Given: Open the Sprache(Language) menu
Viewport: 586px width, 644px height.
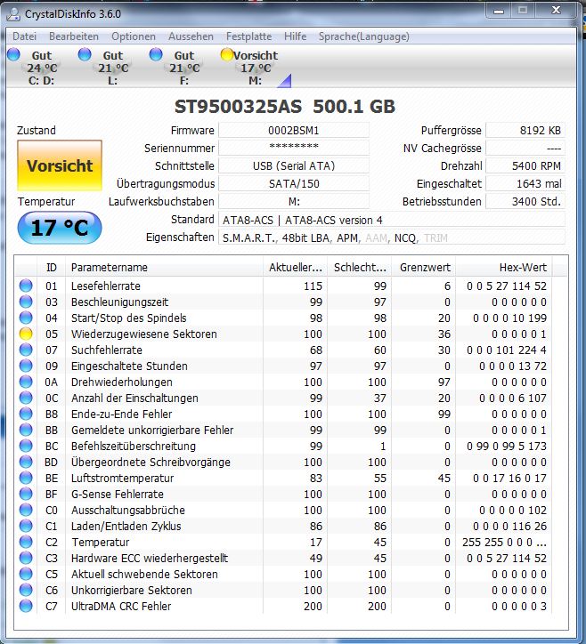Looking at the screenshot, I should [364, 36].
